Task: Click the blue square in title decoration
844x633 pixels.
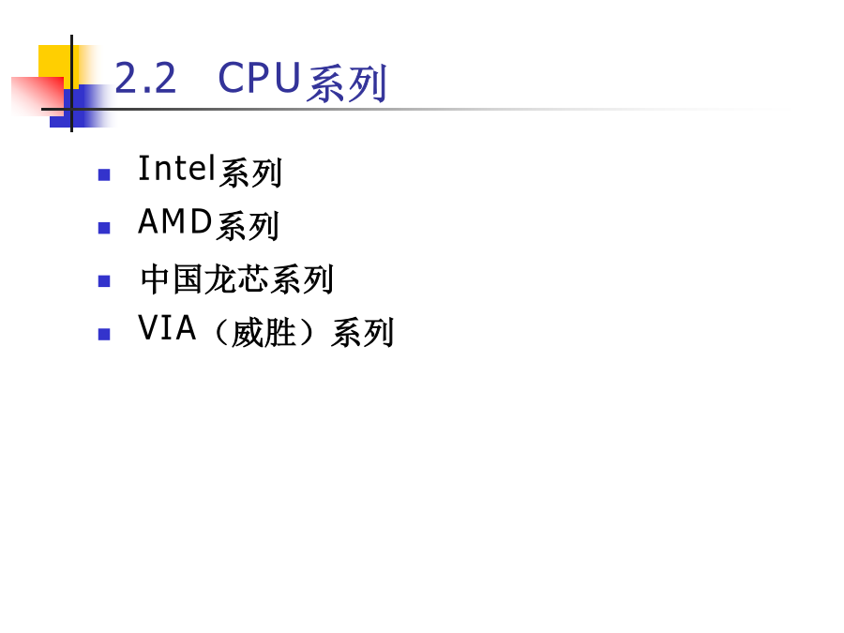Action: click(81, 107)
